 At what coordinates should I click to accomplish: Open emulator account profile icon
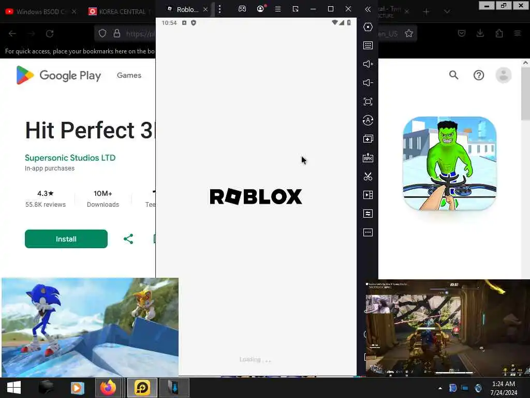point(260,9)
